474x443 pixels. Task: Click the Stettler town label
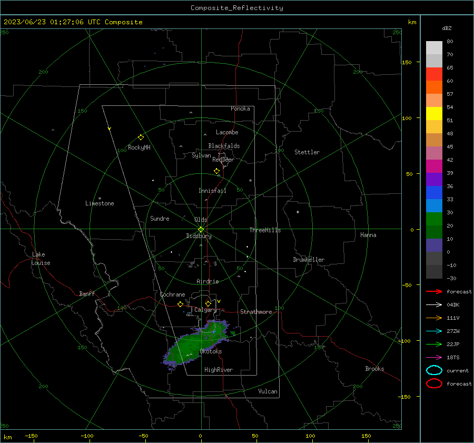(x=307, y=152)
